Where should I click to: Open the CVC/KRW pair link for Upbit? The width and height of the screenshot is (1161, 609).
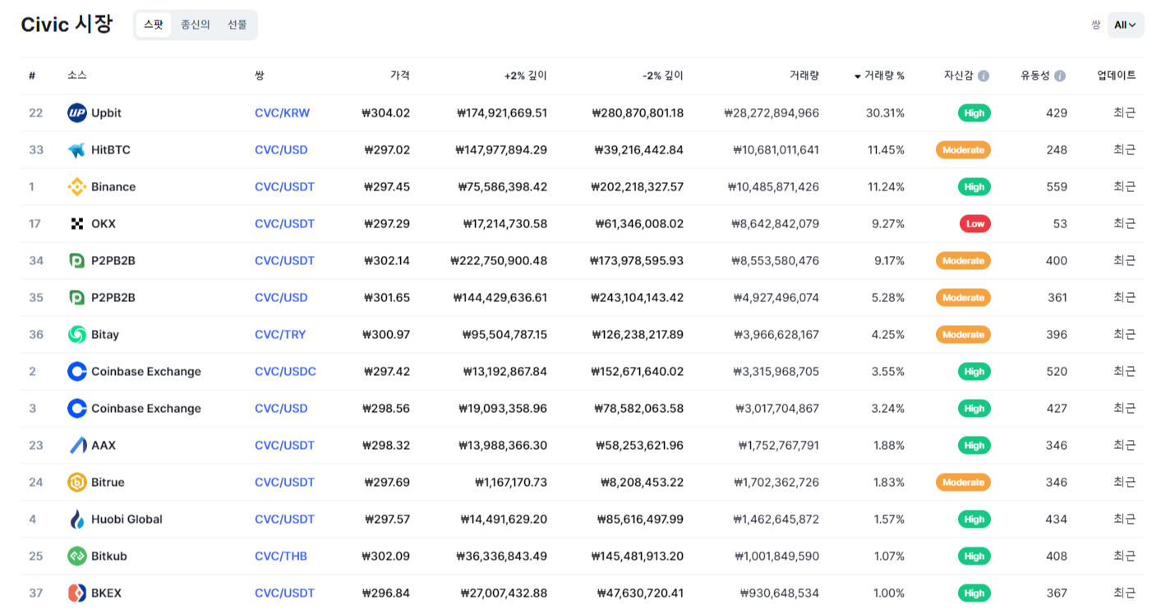click(x=283, y=113)
